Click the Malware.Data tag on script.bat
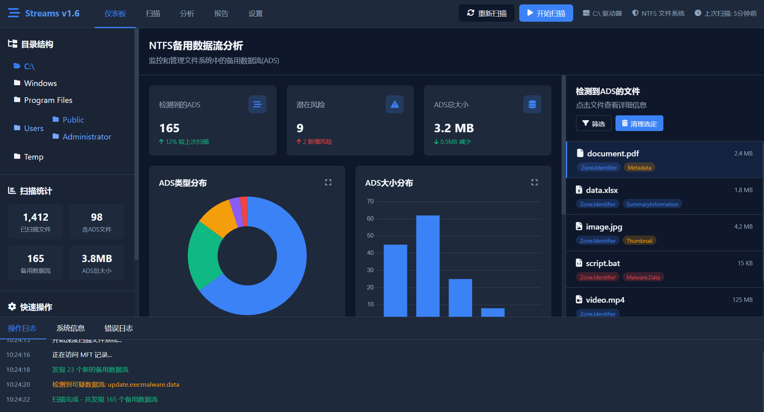The height and width of the screenshot is (412, 764). (x=643, y=277)
